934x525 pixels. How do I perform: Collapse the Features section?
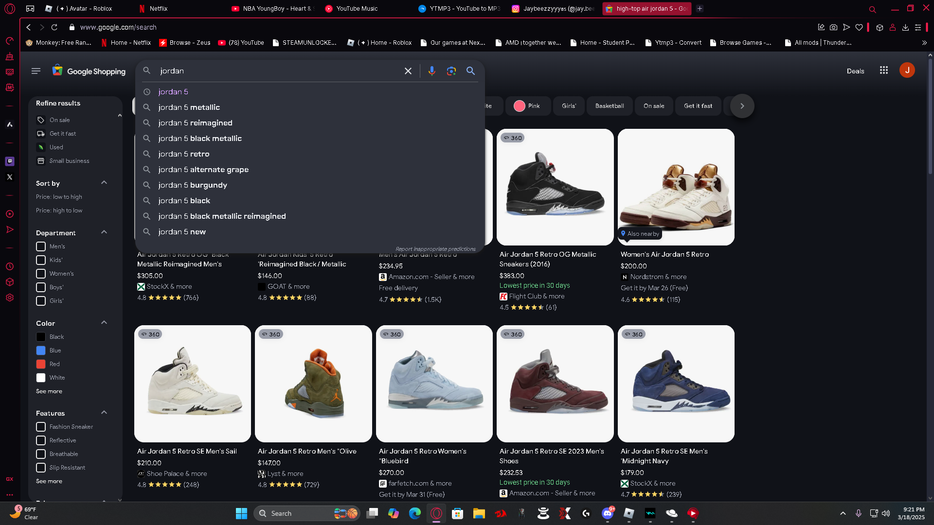[104, 413]
